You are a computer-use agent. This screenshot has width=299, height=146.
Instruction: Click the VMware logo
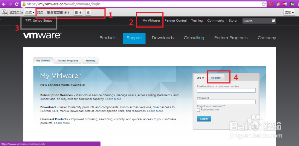pyautogui.click(x=42, y=36)
